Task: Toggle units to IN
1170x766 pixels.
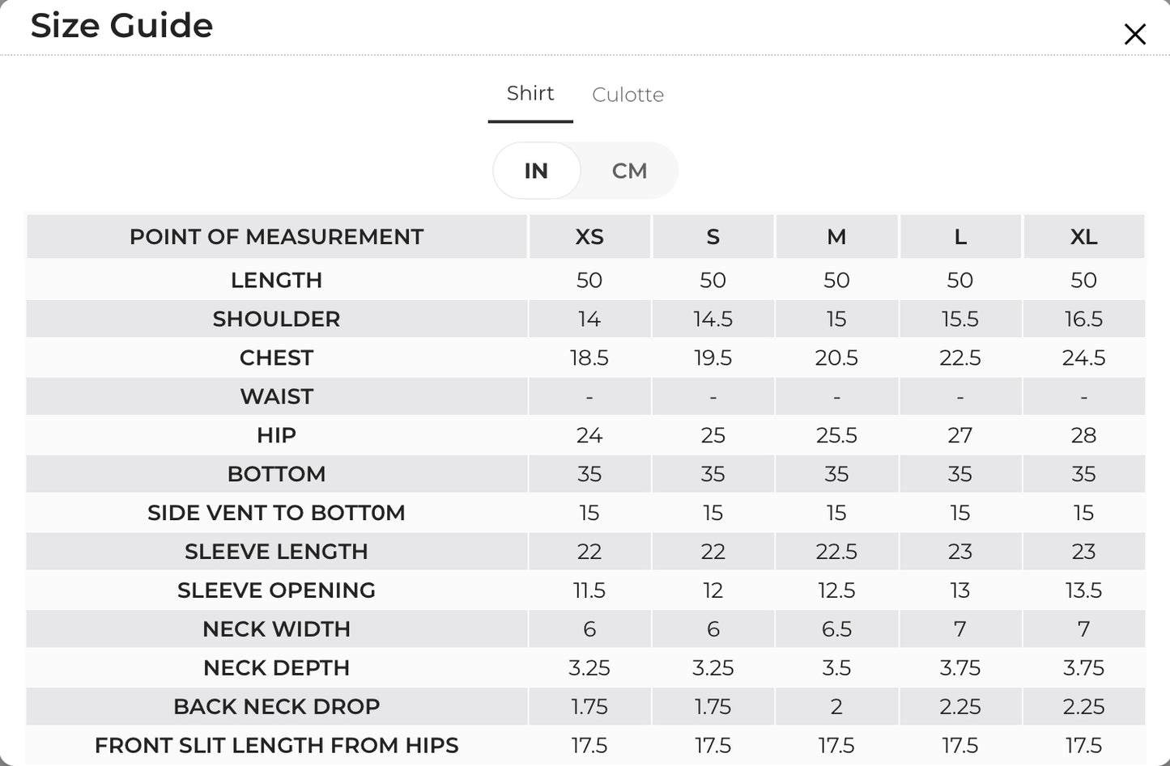Action: point(536,171)
